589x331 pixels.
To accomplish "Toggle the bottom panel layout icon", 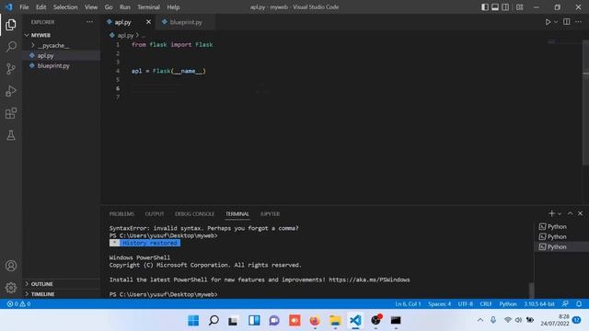I will (x=495, y=7).
